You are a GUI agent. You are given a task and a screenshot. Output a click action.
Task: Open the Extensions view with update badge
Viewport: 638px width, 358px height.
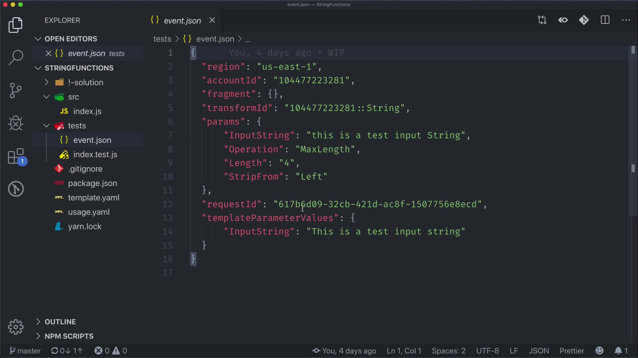click(16, 156)
